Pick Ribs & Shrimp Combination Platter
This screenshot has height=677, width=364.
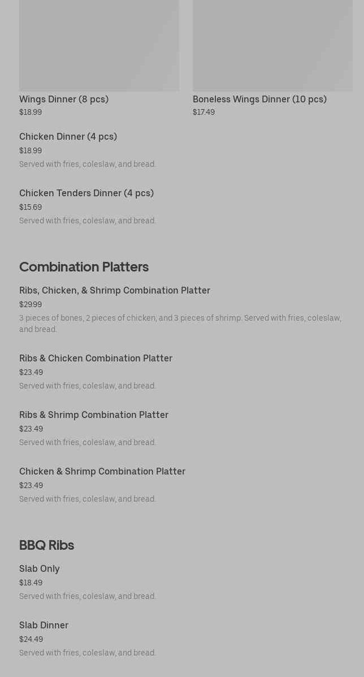coord(94,415)
